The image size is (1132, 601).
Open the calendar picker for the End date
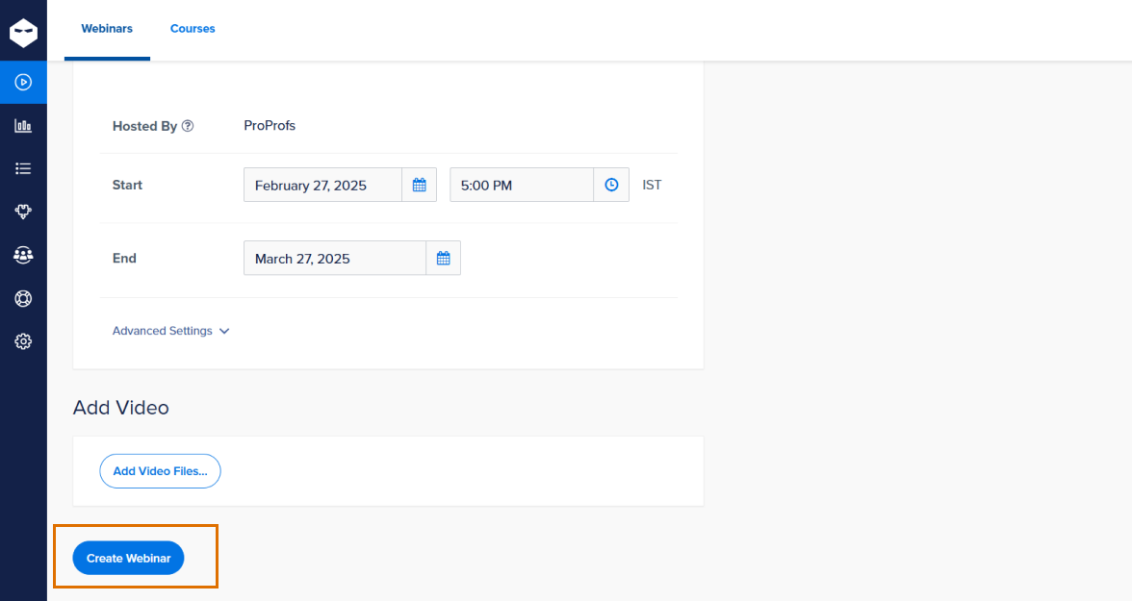443,258
